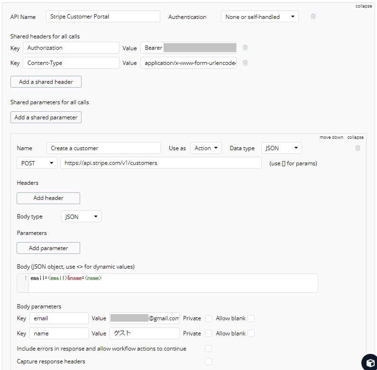Edit the application/x-www-form-urlencoded value field

pos(189,63)
